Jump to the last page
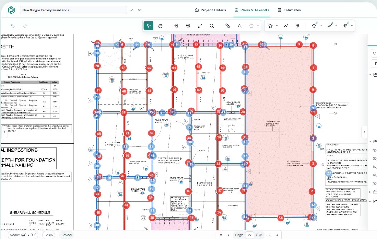The height and width of the screenshot is (239, 377). [x=277, y=235]
